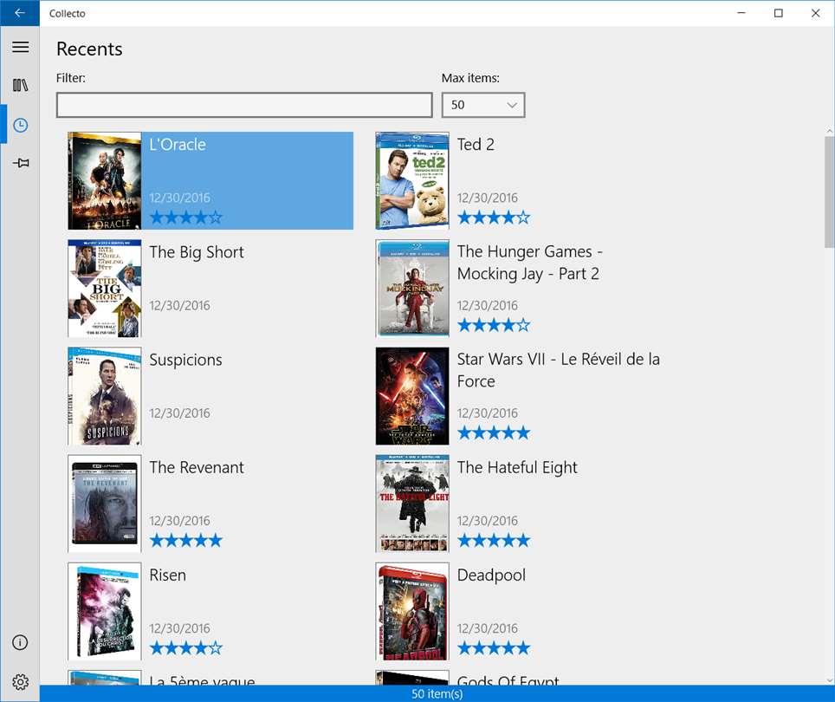Screen dimensions: 835x702
Task: Click the five-star rating under Deadpool
Action: point(494,647)
